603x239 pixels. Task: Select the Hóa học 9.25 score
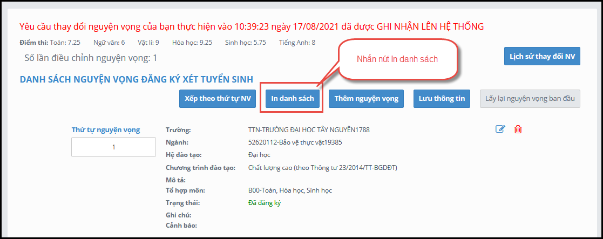point(192,43)
